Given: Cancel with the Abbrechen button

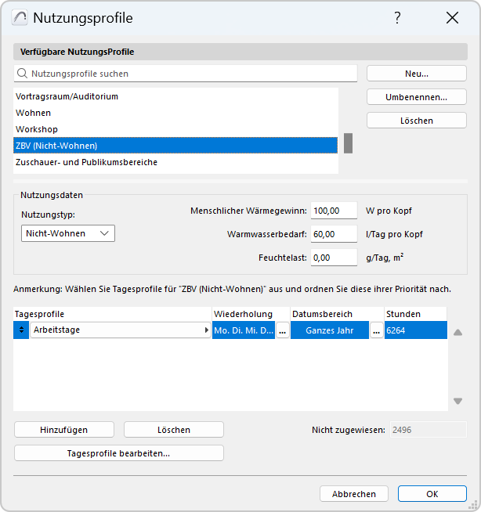Looking at the screenshot, I should 354,494.
